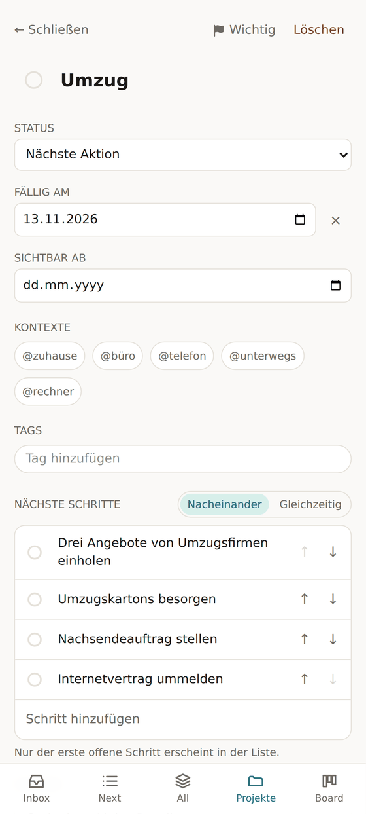
Task: Open step Umzugskartons besorgen text
Action: tap(137, 599)
